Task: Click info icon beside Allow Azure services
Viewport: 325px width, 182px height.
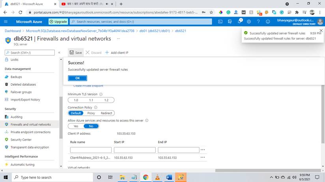Action: point(147,120)
